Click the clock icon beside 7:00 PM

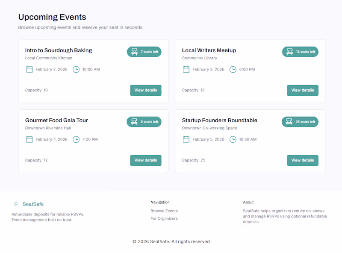76,139
